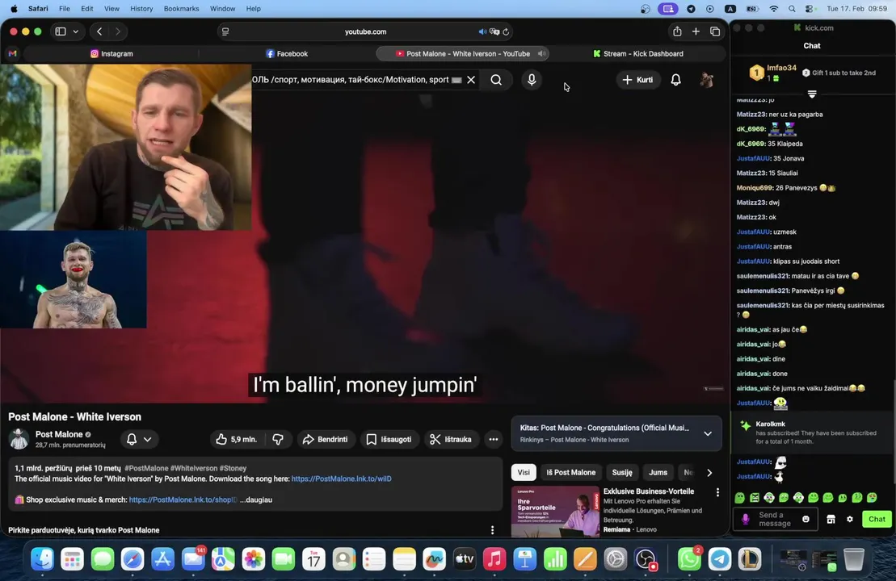Open Safari share button
The height and width of the screenshot is (581, 896).
[677, 31]
